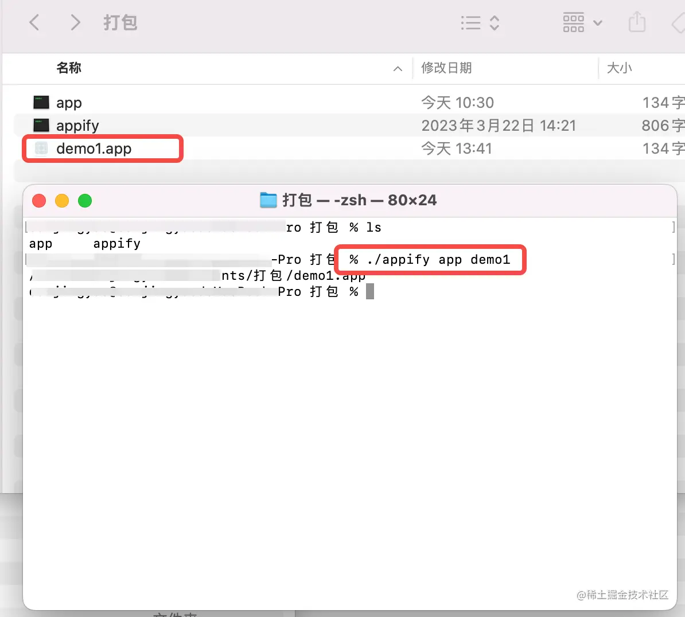Sort by 名称 column header

[x=69, y=68]
